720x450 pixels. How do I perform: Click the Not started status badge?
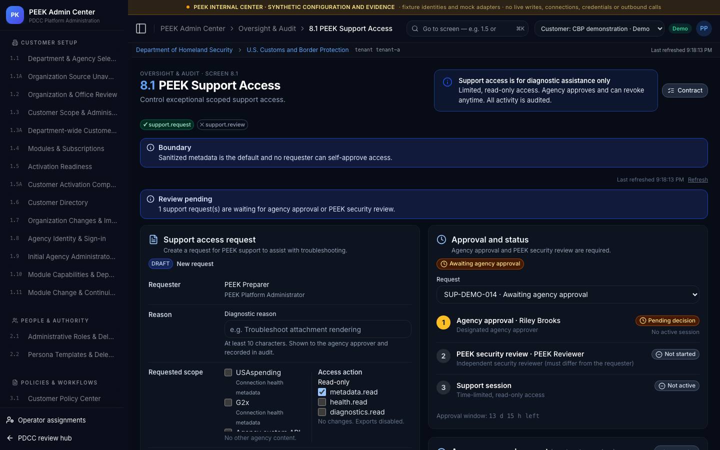tap(675, 354)
